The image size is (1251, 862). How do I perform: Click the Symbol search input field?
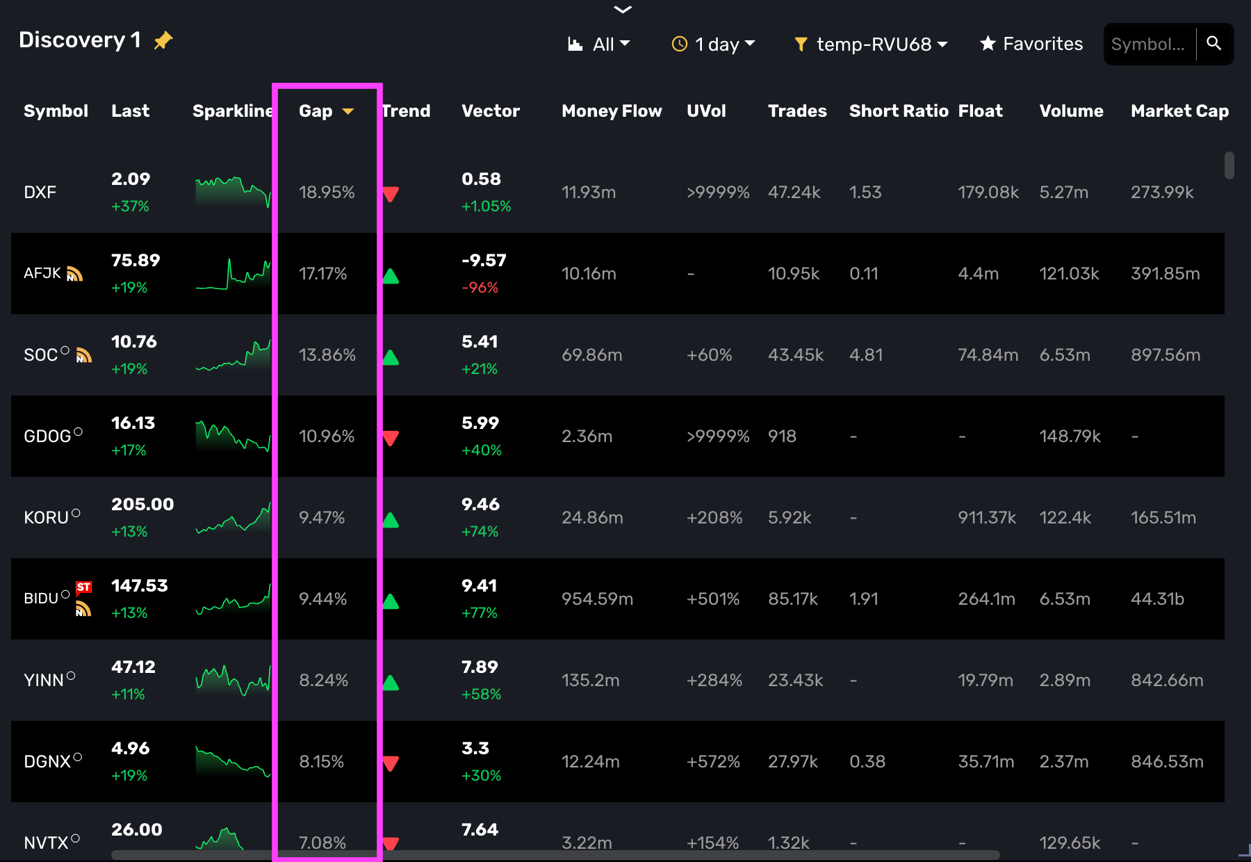click(x=1149, y=44)
